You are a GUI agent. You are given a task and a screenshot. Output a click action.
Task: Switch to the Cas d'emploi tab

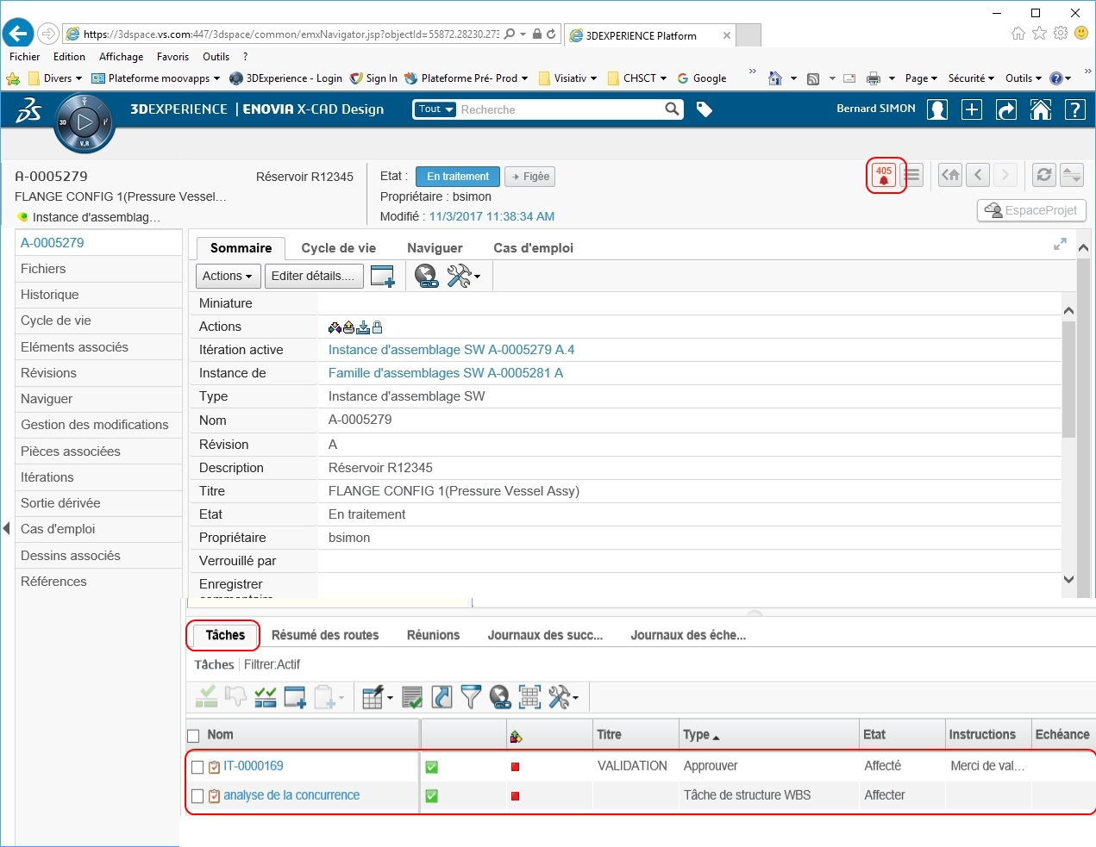(x=533, y=248)
